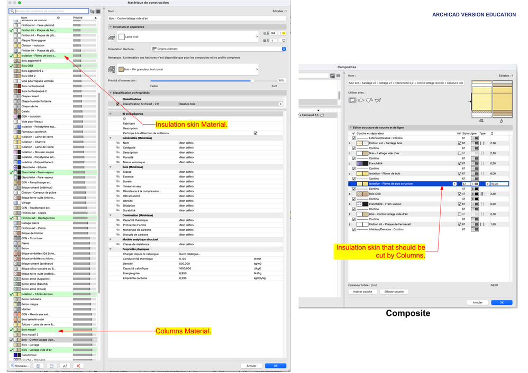Open the Ossature bois classification arrow
The height and width of the screenshot is (373, 528).
pyautogui.click(x=280, y=104)
